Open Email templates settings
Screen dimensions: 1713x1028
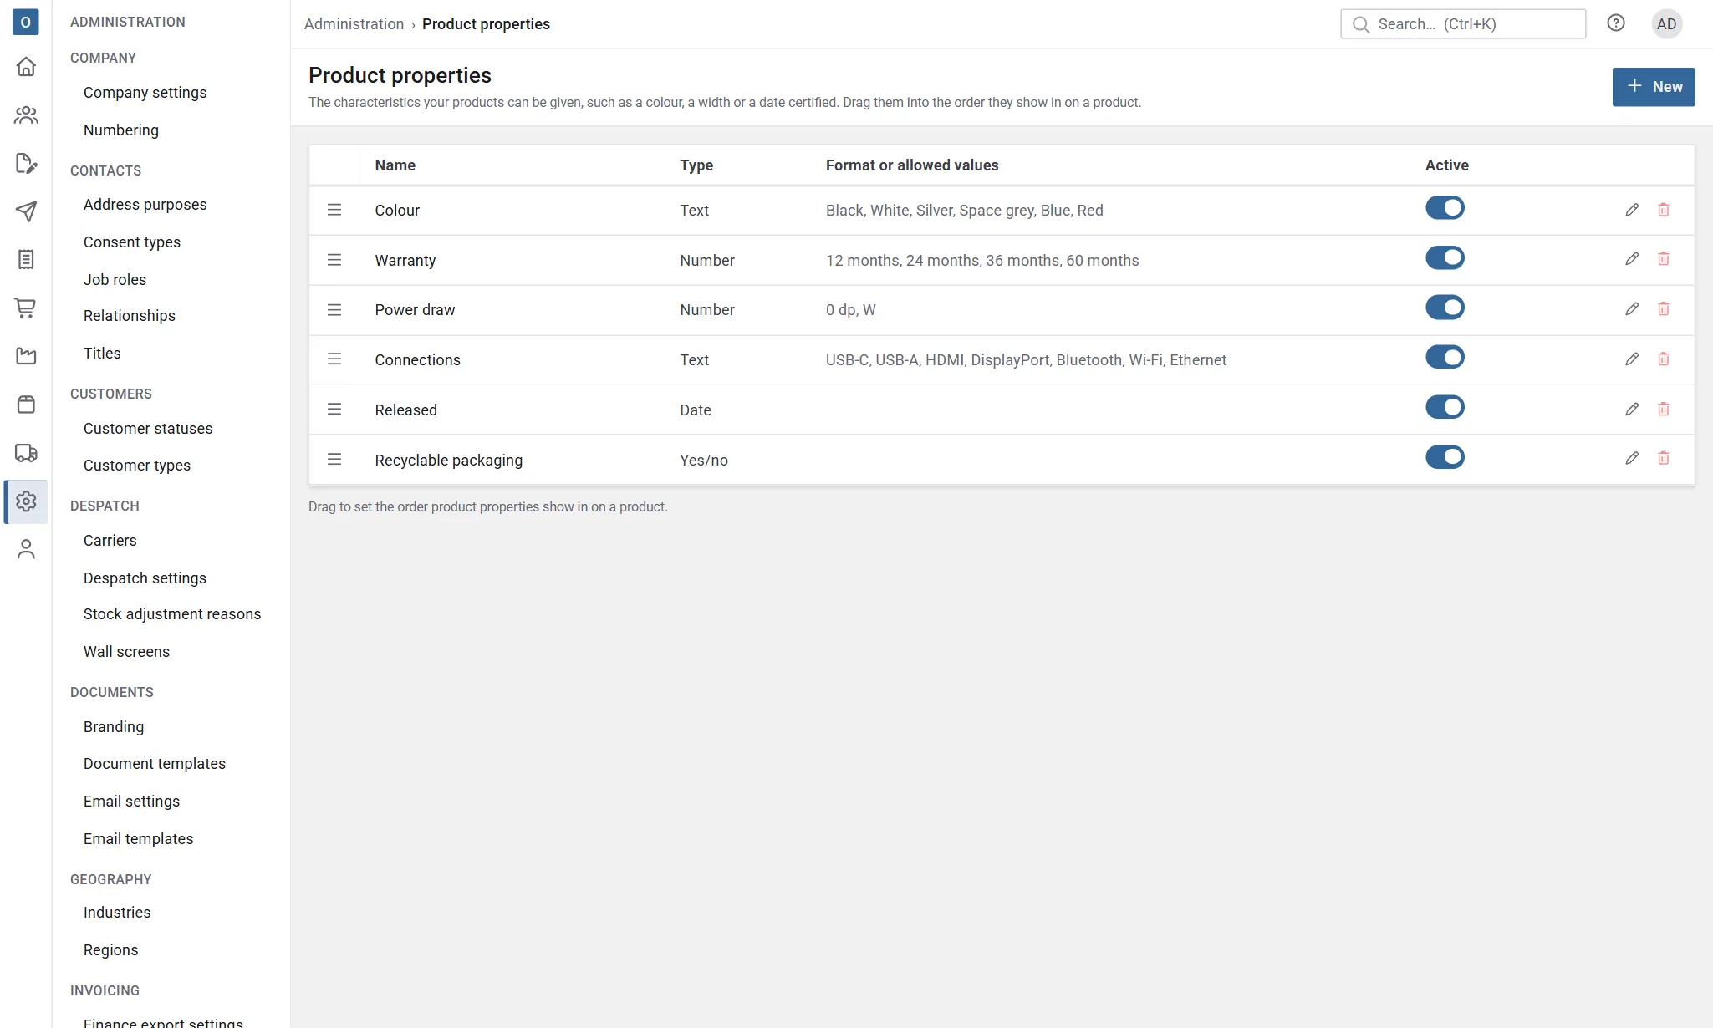[x=138, y=839]
